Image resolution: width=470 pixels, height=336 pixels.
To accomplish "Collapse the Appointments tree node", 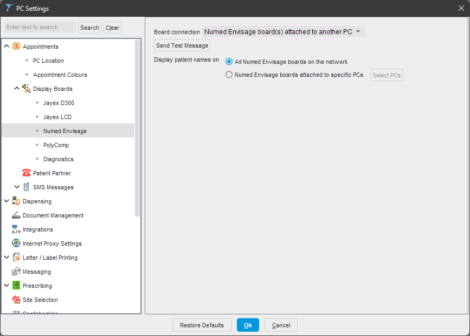I will [7, 47].
